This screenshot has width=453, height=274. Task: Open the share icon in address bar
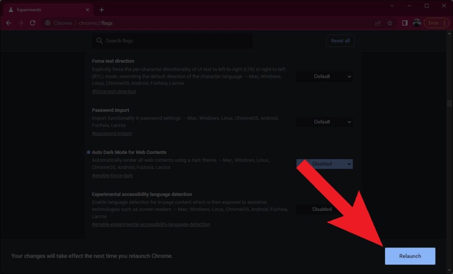pyautogui.click(x=377, y=23)
